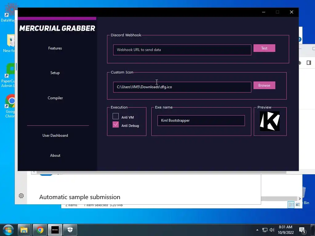
Task: Open the Action Center notifications icon
Action: click(x=303, y=230)
